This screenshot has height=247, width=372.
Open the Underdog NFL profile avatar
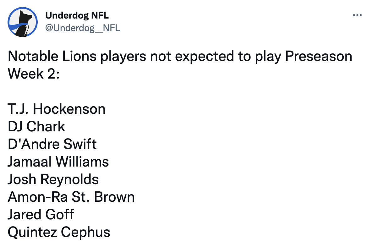[x=23, y=22]
